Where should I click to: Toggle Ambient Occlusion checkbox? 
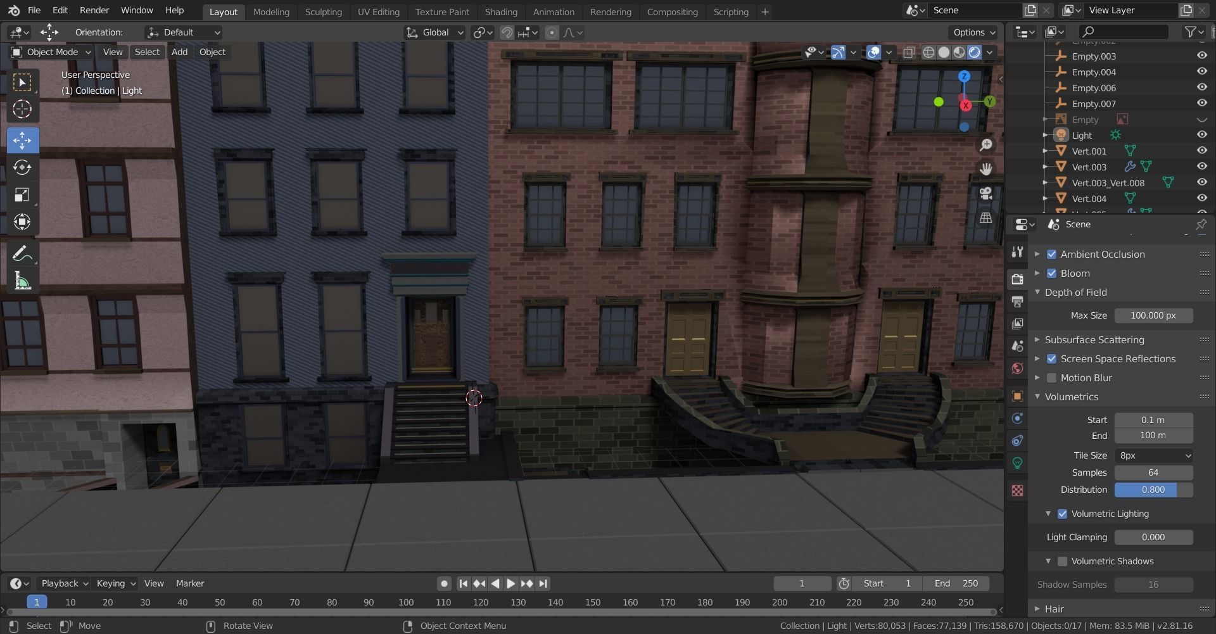pos(1051,255)
